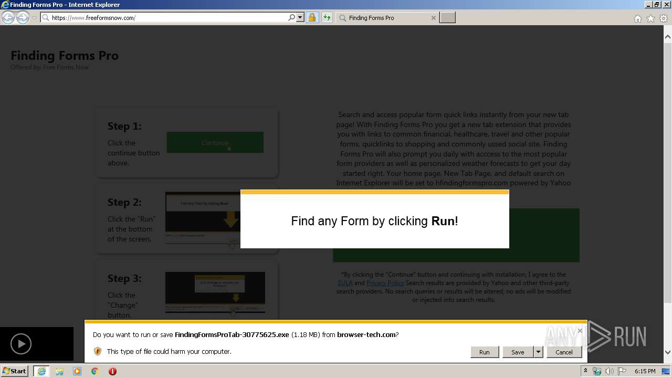Click the browser Back arrow button

click(x=8, y=17)
